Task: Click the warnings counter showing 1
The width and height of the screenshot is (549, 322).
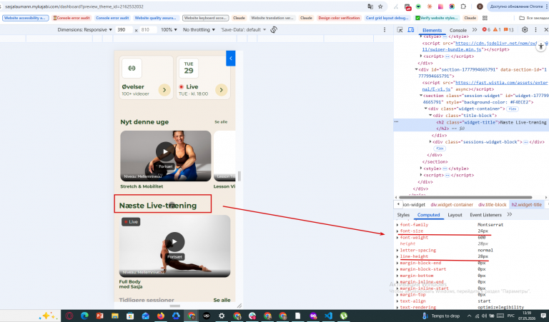Action: coord(497,30)
